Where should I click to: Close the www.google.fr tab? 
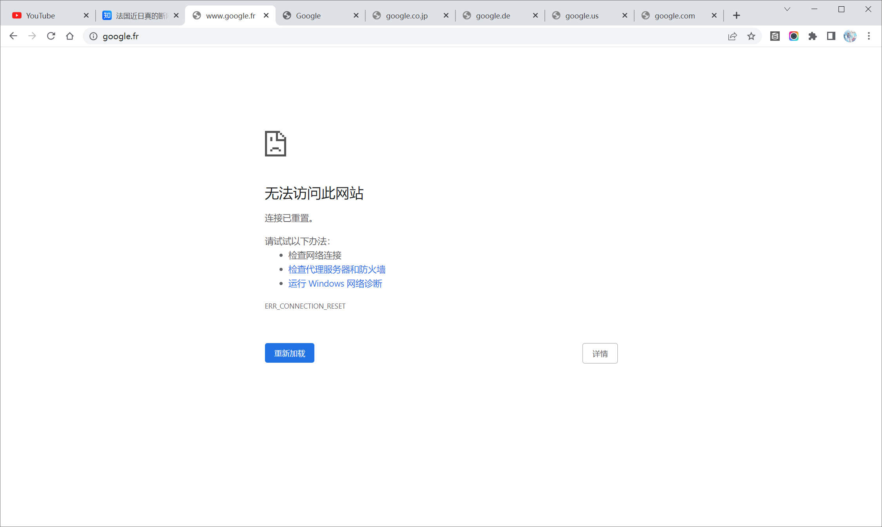(x=267, y=16)
